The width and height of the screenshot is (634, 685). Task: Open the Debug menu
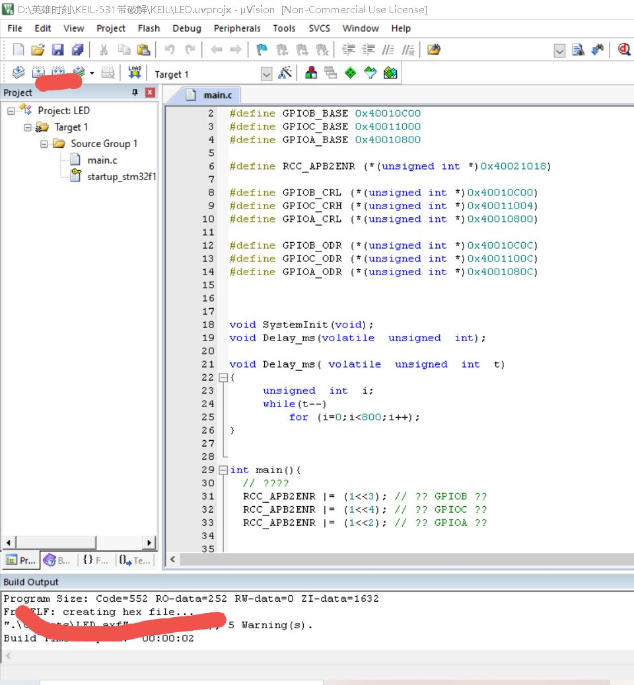coord(187,28)
